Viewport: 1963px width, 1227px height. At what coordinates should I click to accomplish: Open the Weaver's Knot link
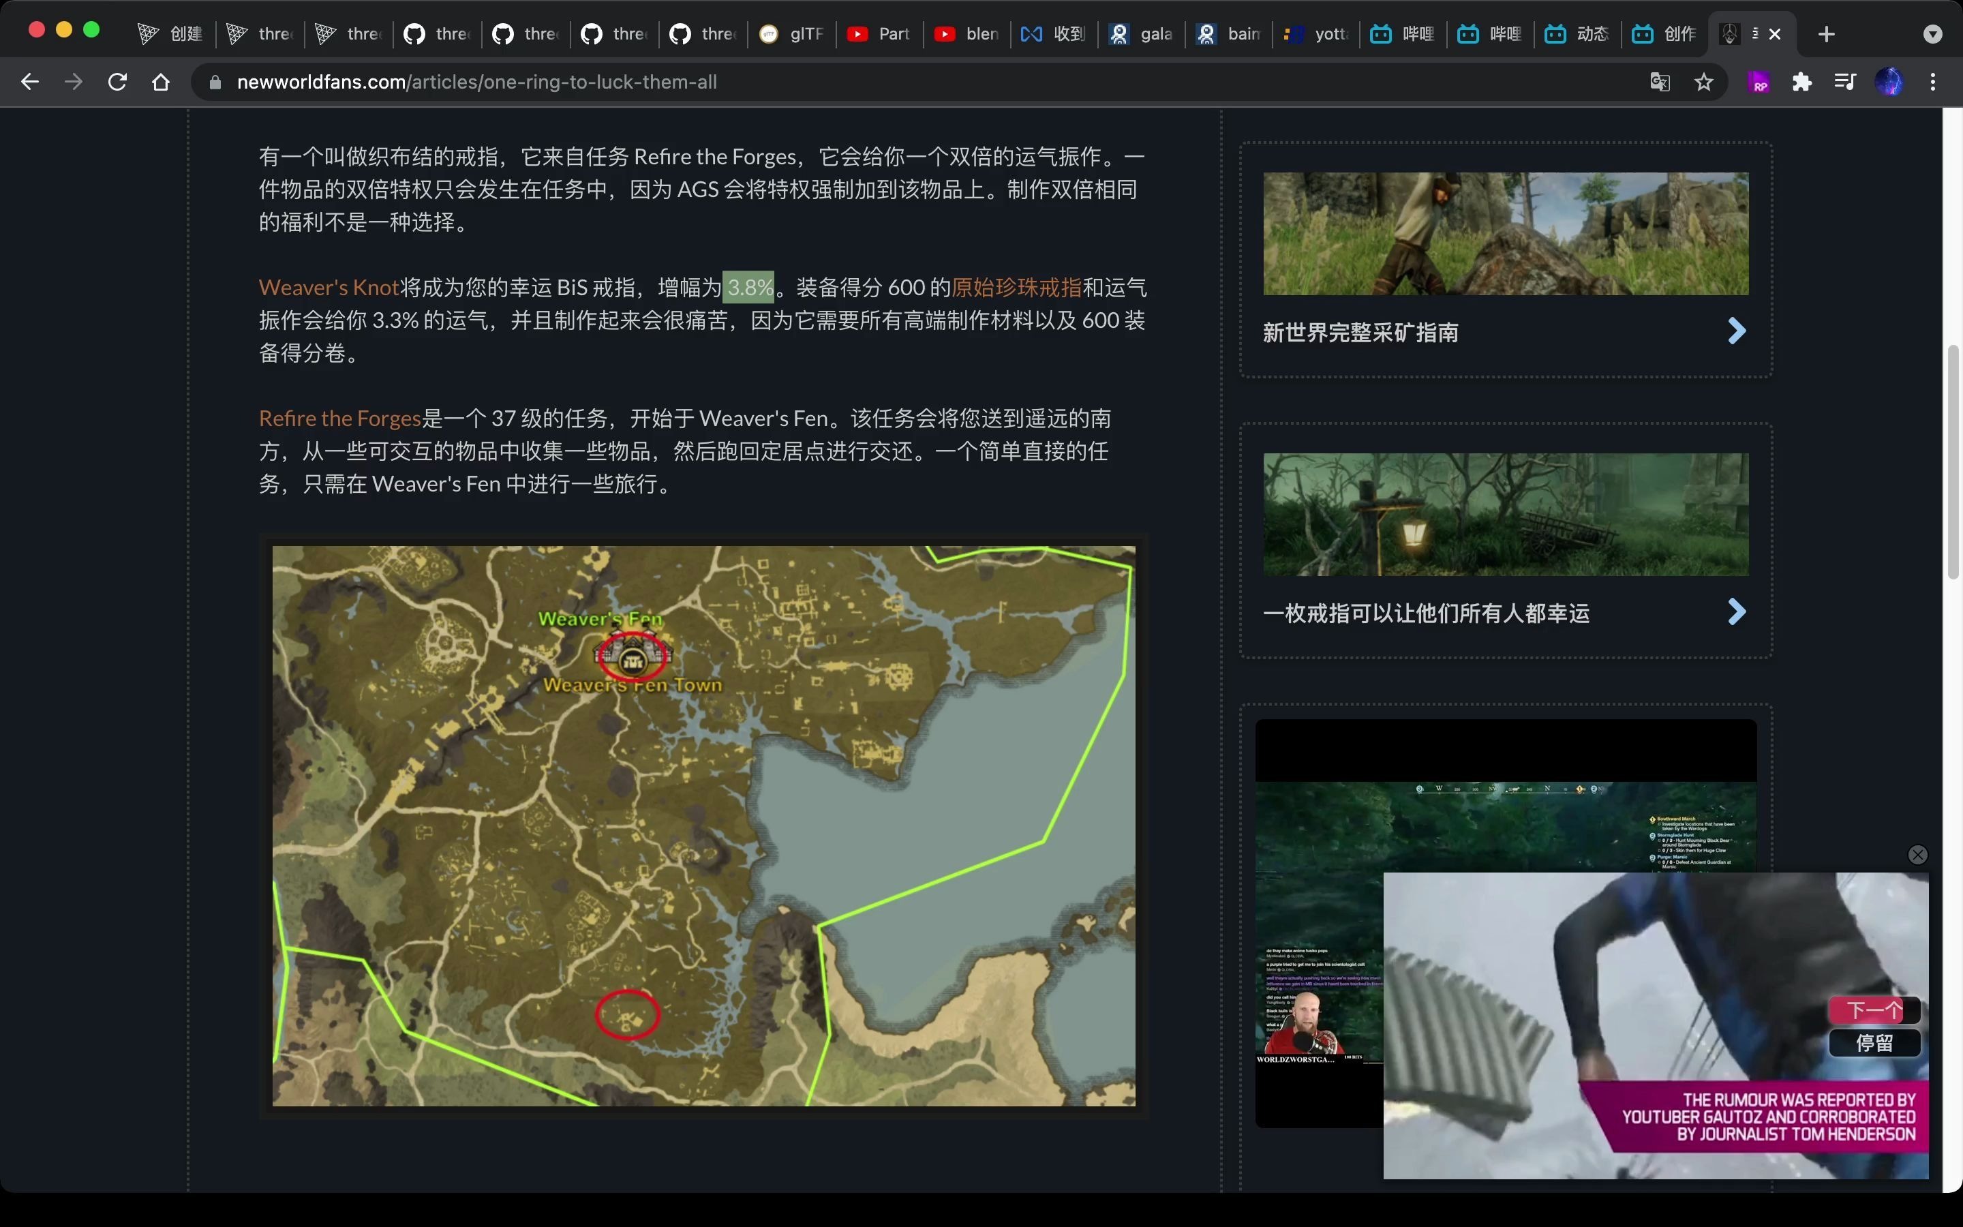(x=329, y=287)
